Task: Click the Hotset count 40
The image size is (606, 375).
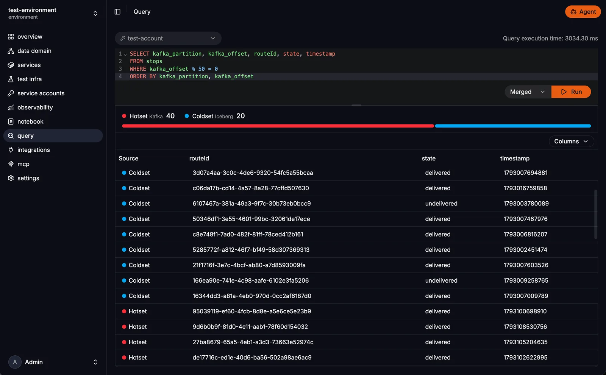Action: click(x=170, y=116)
